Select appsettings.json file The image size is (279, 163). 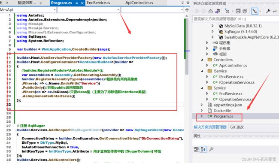click(228, 105)
